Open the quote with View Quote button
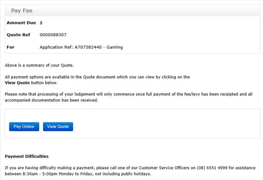The width and height of the screenshot is (263, 180). tap(58, 126)
